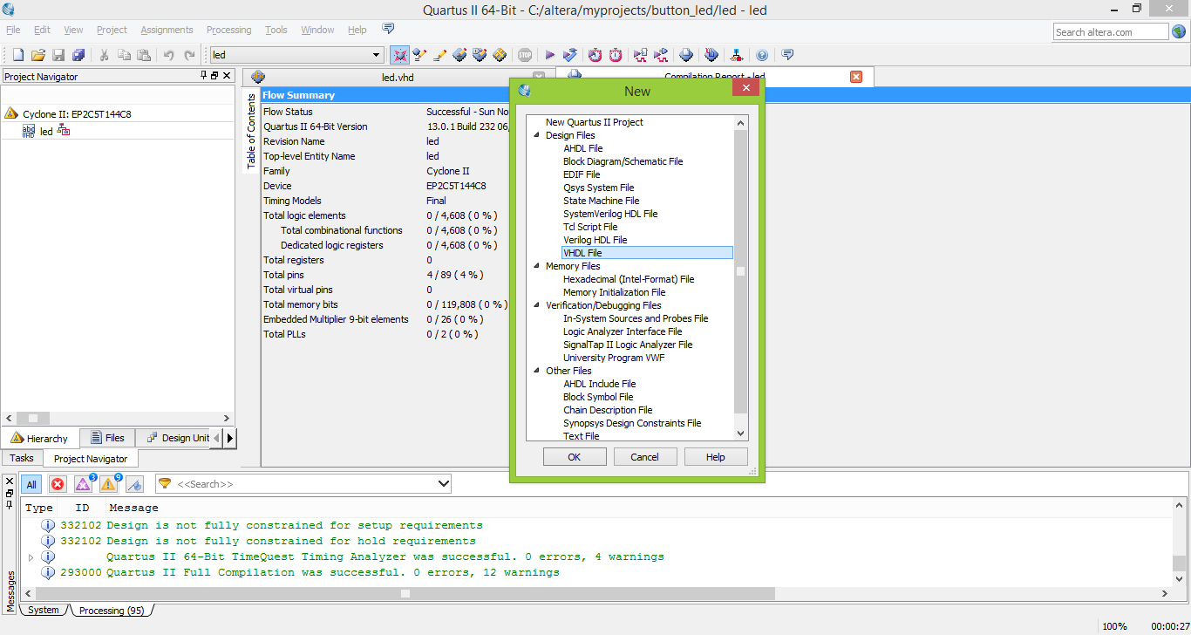Toggle the error messages filter

[58, 484]
